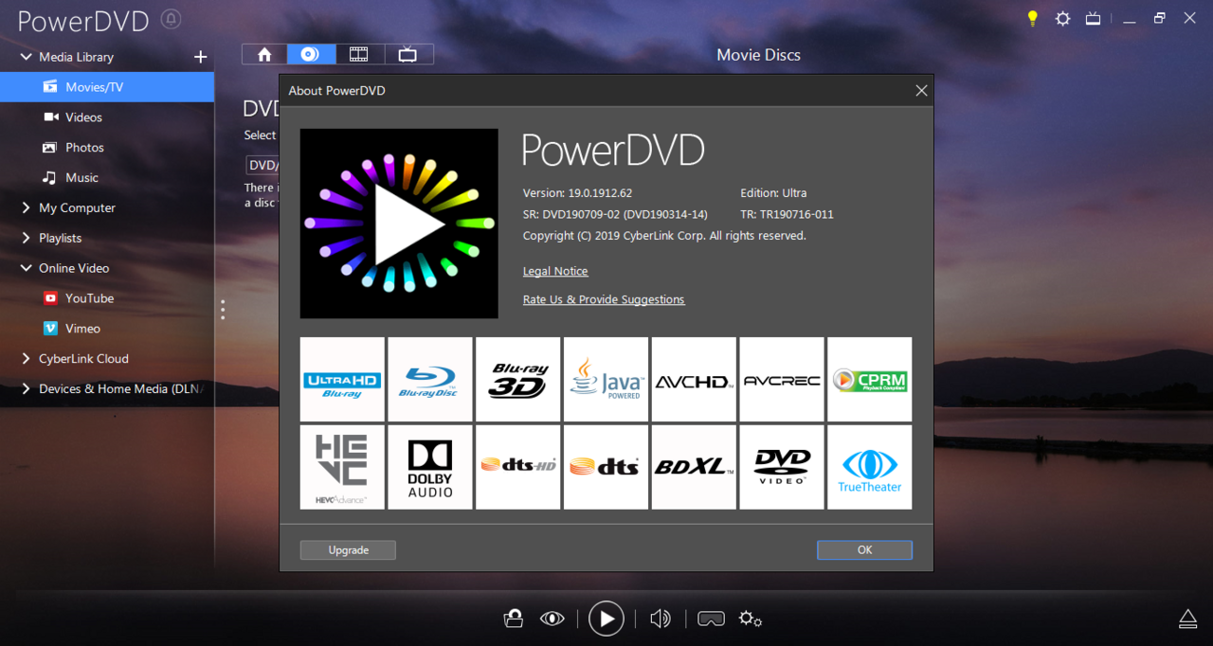The image size is (1213, 646).
Task: Open playback settings gears near the volume control
Action: [x=750, y=619]
